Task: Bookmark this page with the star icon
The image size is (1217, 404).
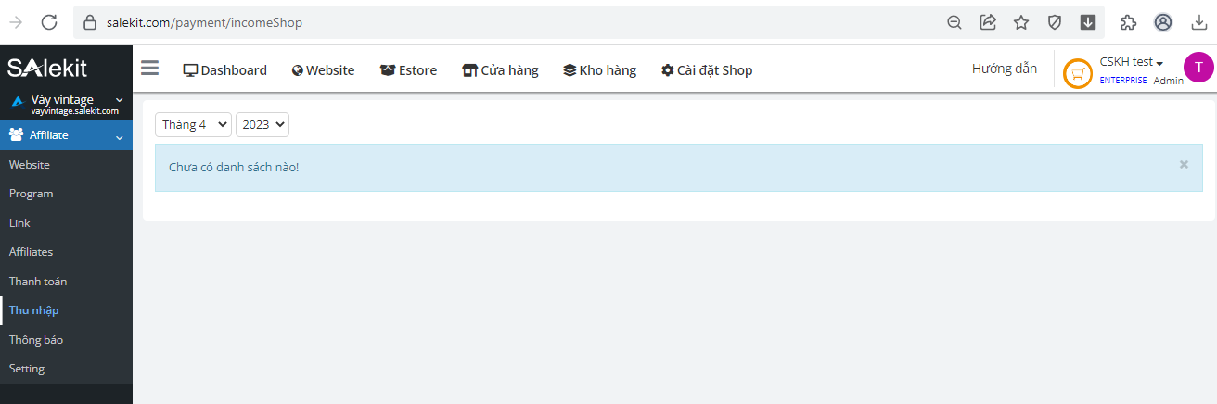Action: pyautogui.click(x=1021, y=22)
